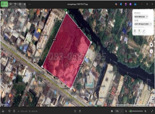This screenshot has height=114, width=155.
Task: Open the file info panel icon
Action: (x=14, y=111)
